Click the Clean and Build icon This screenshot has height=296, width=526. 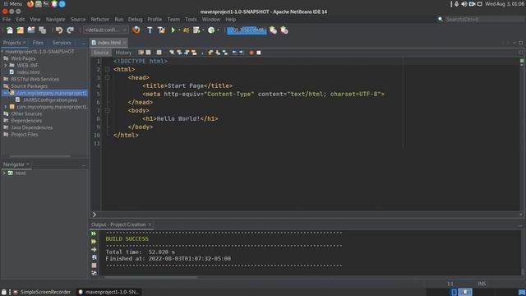161,30
